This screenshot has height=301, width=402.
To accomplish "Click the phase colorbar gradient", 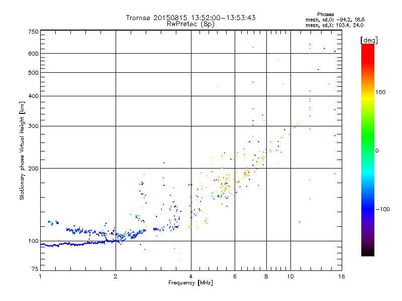I will pyautogui.click(x=368, y=149).
